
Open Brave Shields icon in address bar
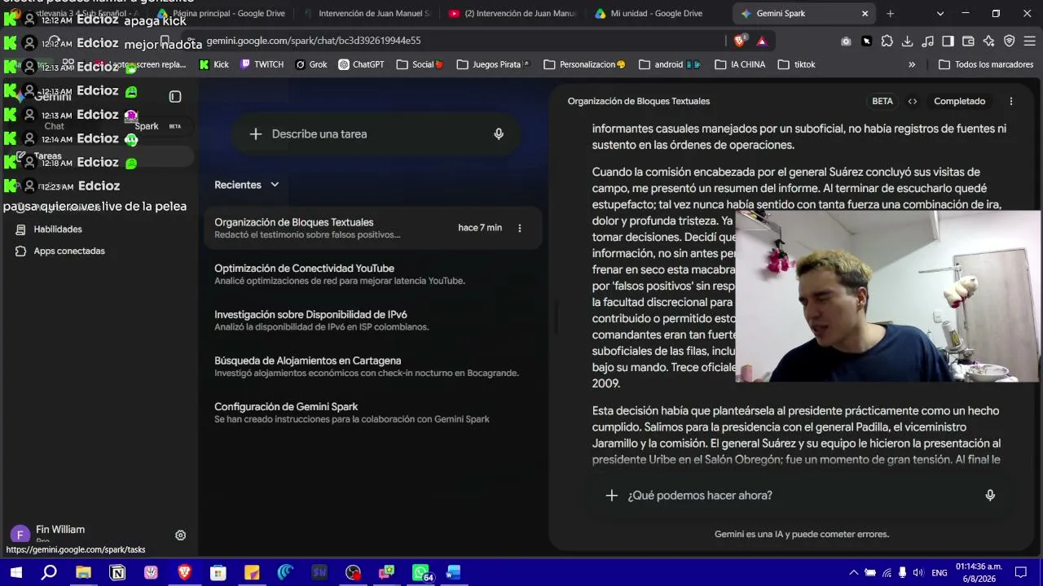pyautogui.click(x=740, y=41)
